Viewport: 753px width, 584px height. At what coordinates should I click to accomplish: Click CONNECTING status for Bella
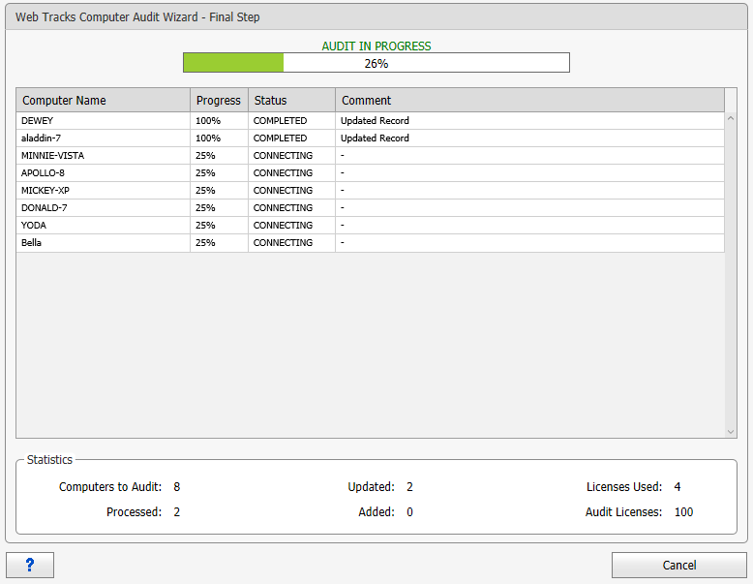(x=283, y=243)
